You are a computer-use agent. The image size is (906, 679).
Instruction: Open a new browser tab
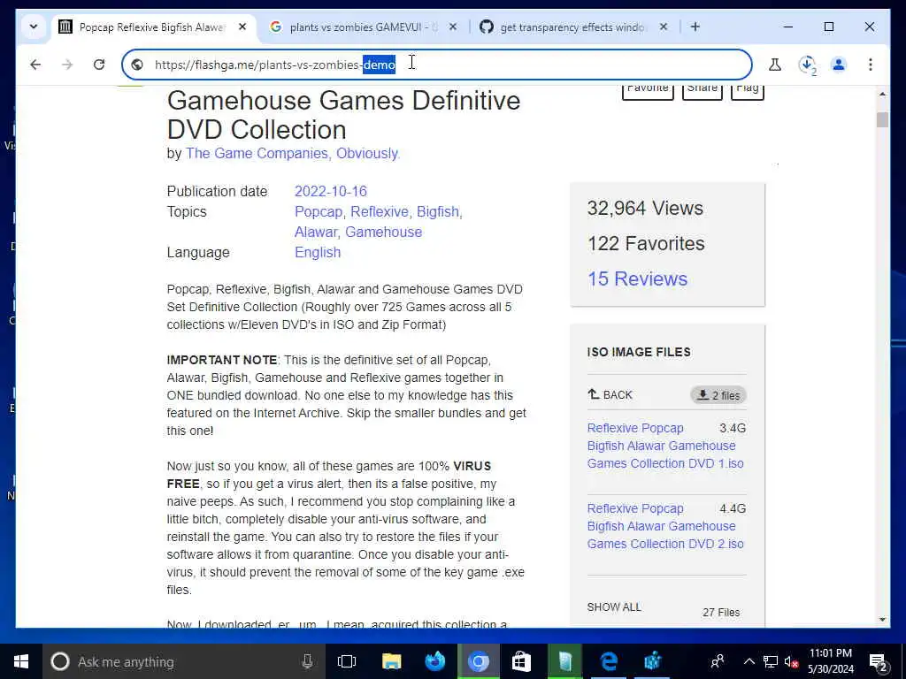(x=695, y=27)
